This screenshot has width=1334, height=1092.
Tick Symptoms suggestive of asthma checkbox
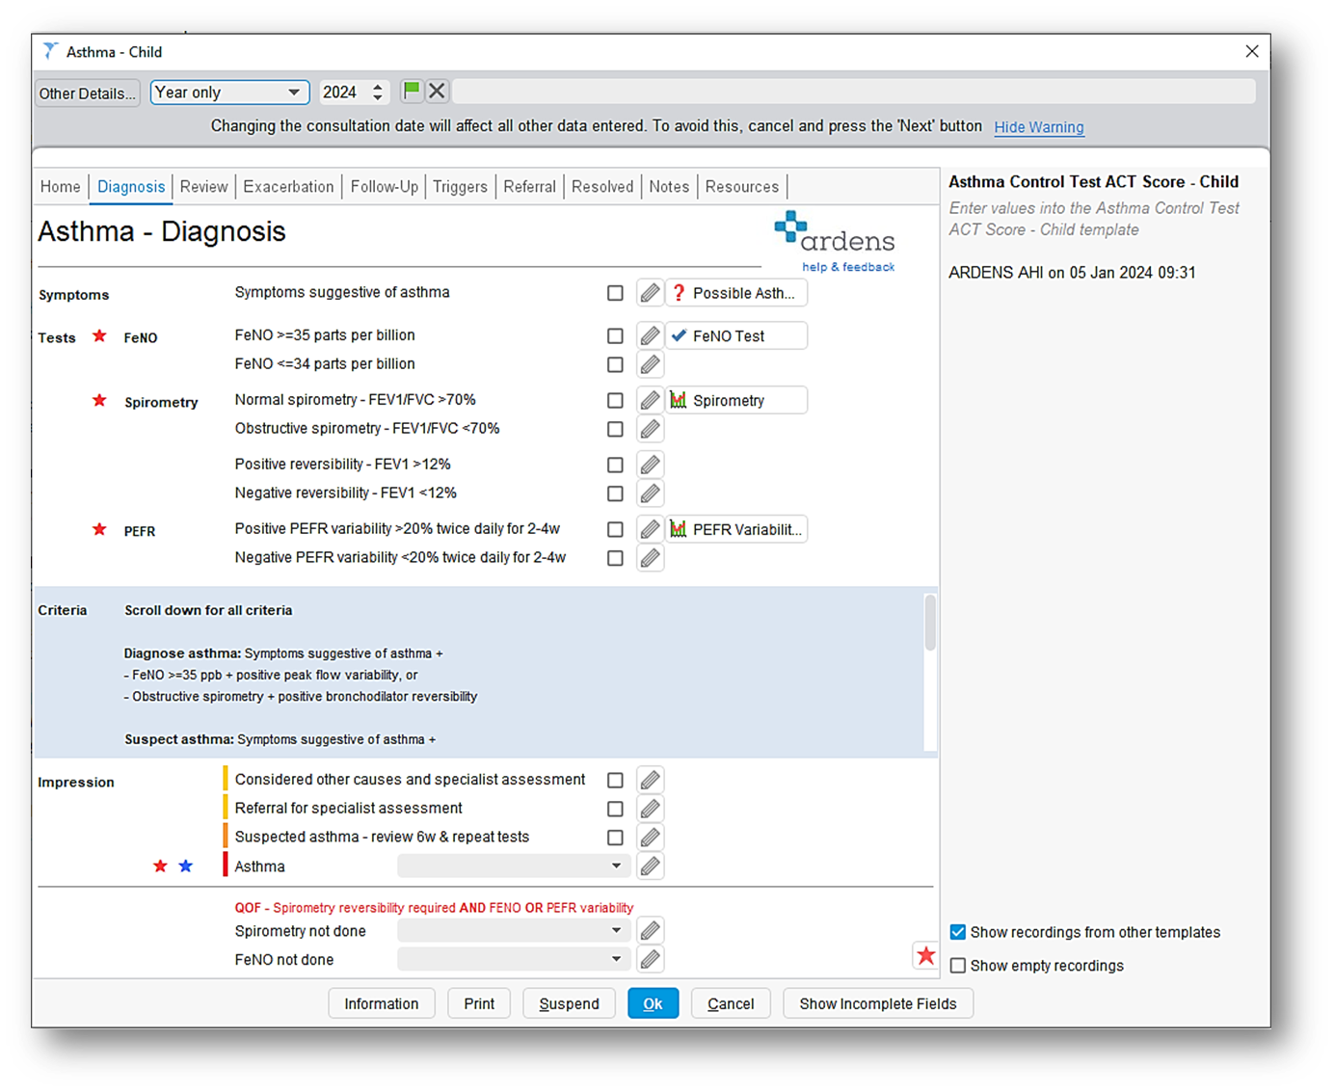click(615, 293)
